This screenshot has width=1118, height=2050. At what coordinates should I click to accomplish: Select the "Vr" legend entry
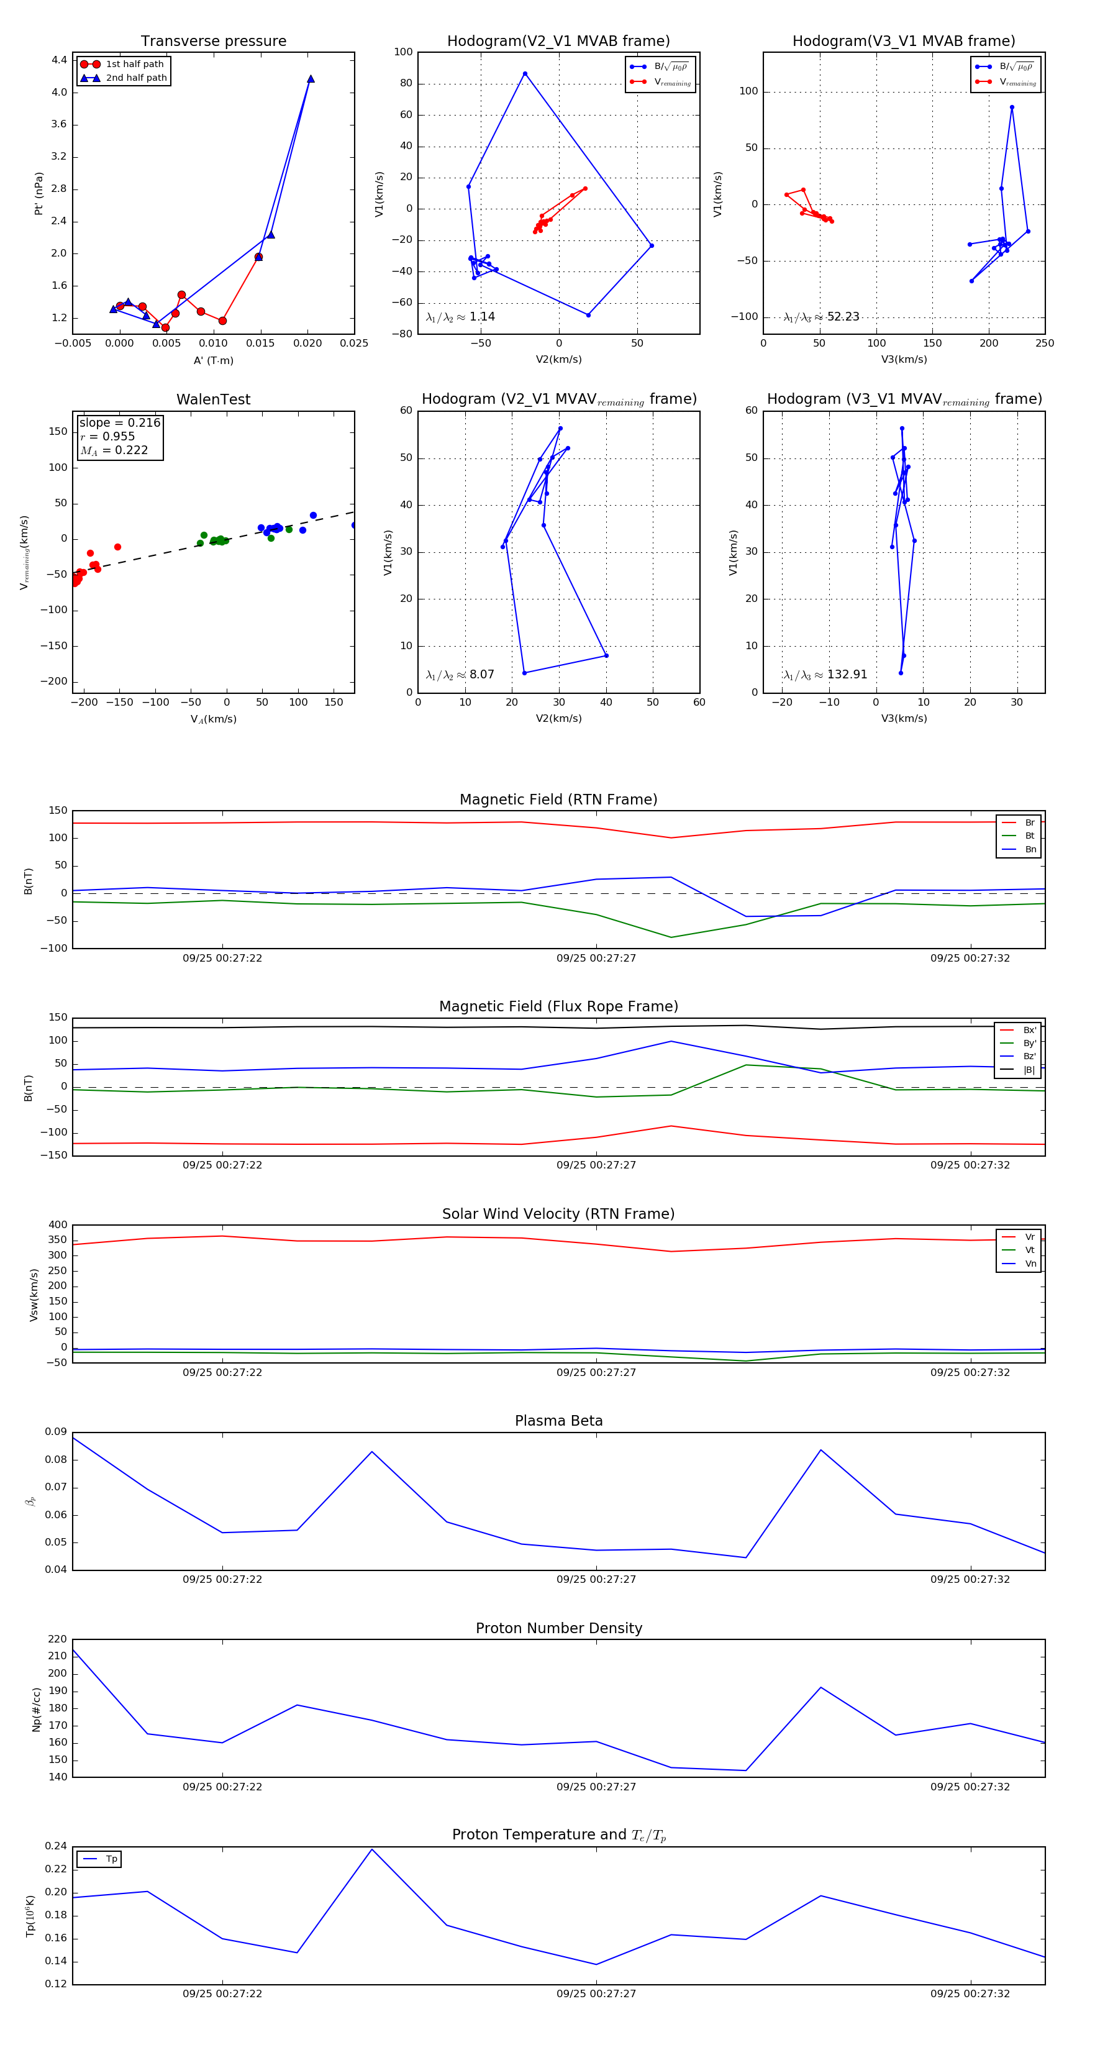tap(1019, 1237)
